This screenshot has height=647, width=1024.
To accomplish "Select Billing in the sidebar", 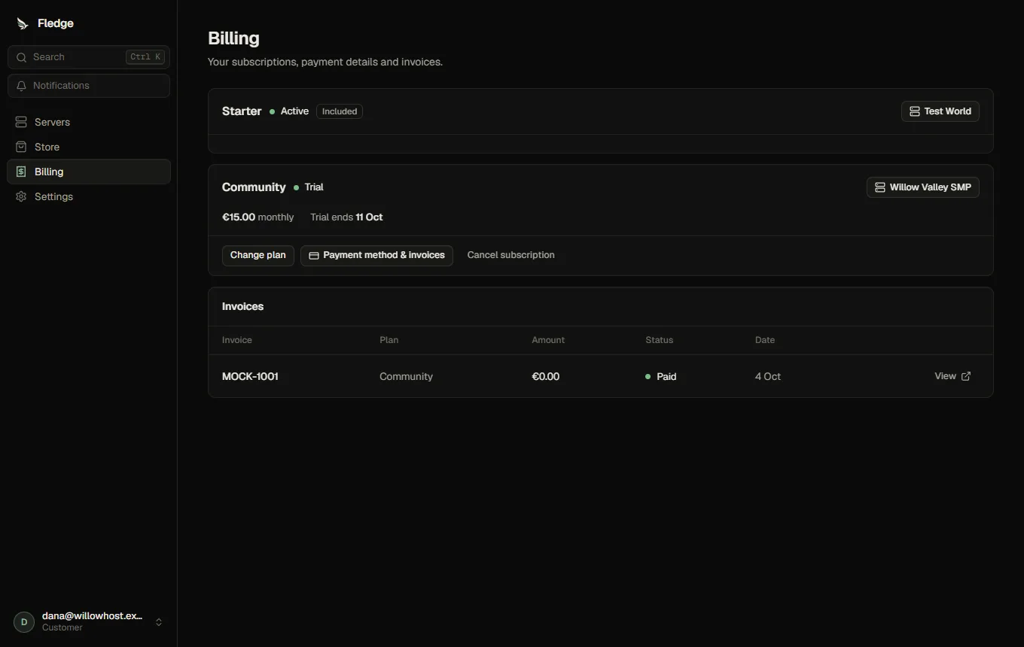I will pyautogui.click(x=89, y=172).
